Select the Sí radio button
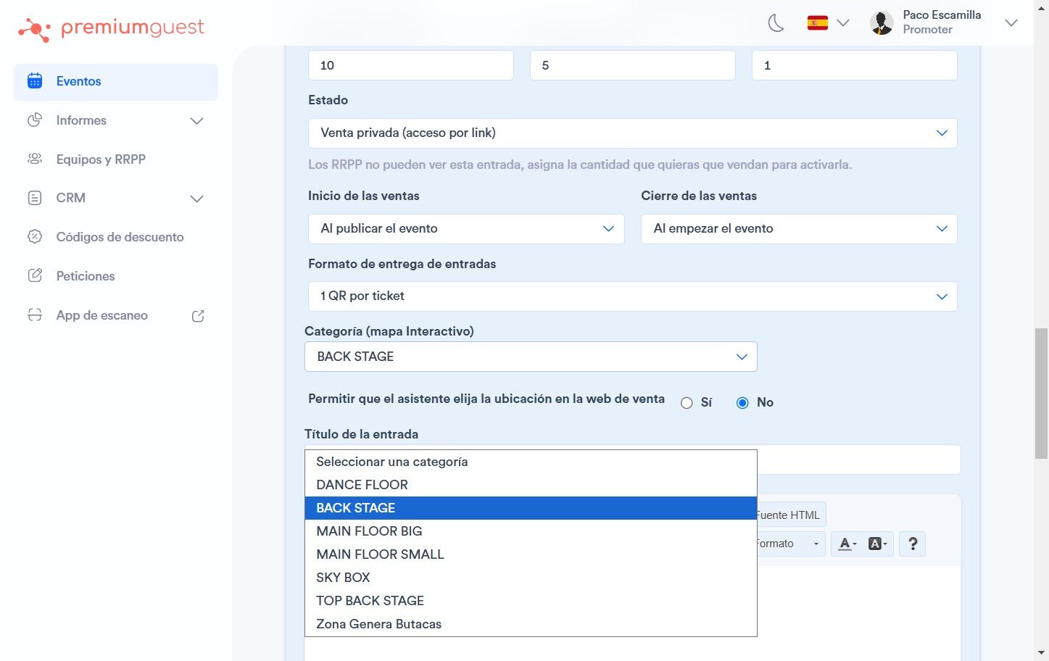This screenshot has width=1049, height=661. tap(687, 403)
